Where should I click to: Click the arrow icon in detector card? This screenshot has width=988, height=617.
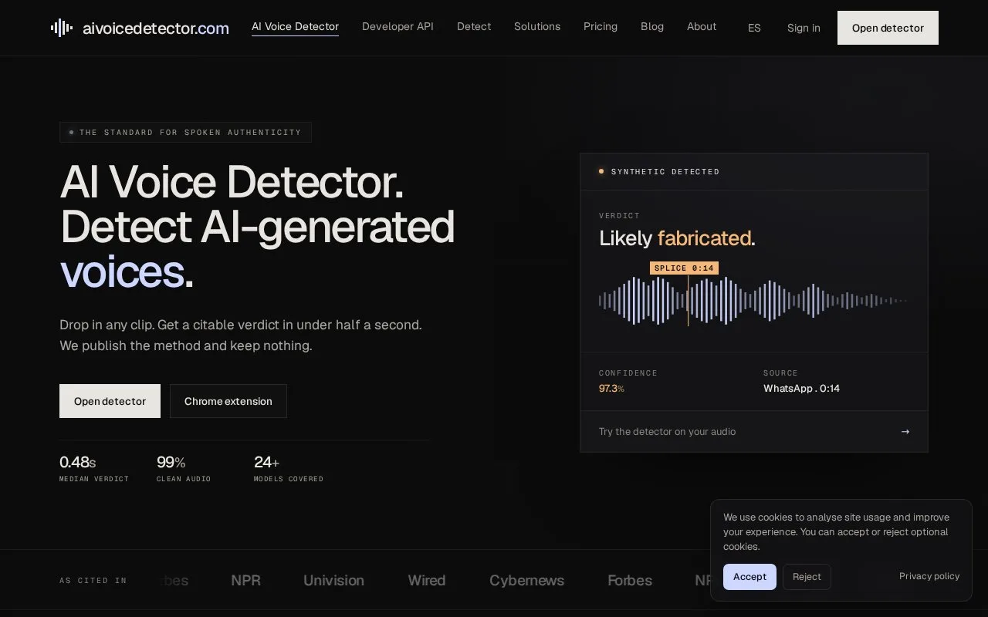(x=905, y=431)
